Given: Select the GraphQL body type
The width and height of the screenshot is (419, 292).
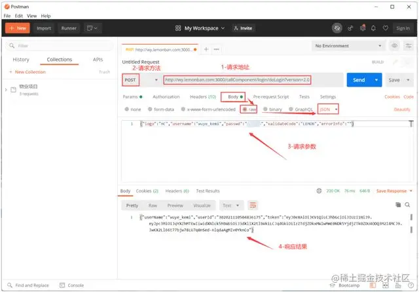Looking at the screenshot, I should pos(301,110).
